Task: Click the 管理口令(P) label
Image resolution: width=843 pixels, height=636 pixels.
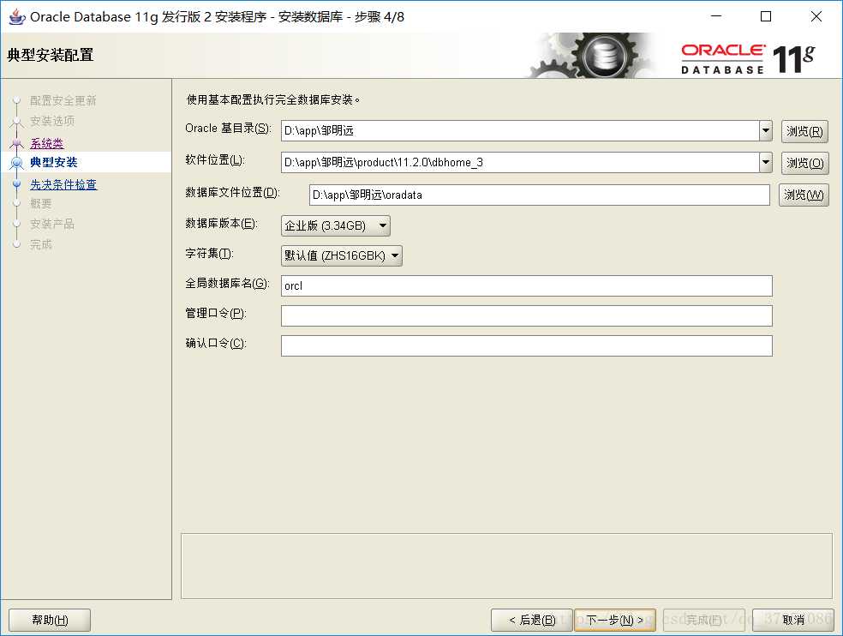Action: [216, 313]
